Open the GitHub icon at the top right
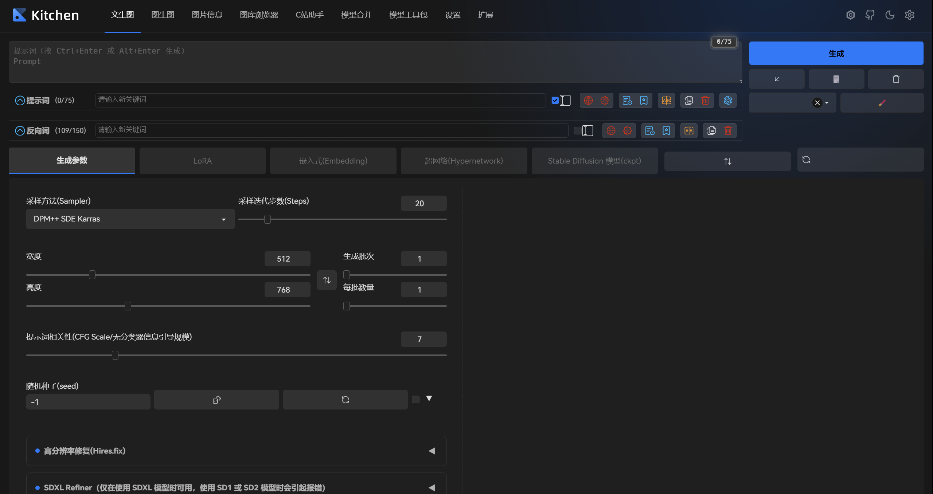This screenshot has height=494, width=933. click(x=870, y=15)
